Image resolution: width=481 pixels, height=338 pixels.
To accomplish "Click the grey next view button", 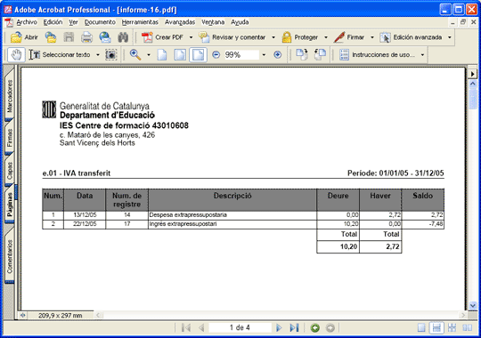I will pos(330,328).
